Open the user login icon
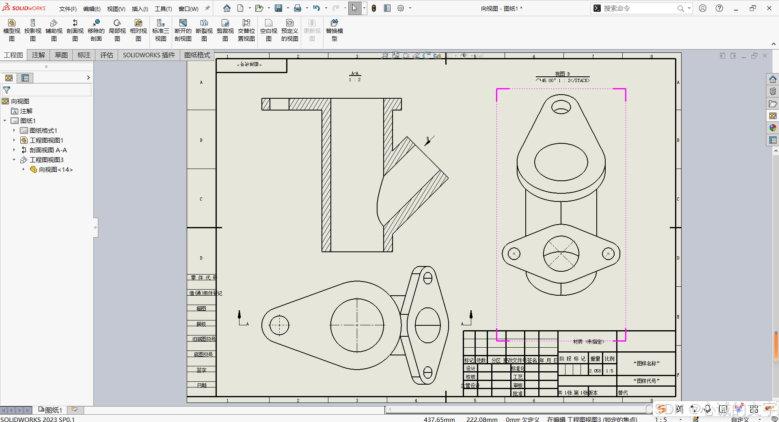 [x=703, y=8]
